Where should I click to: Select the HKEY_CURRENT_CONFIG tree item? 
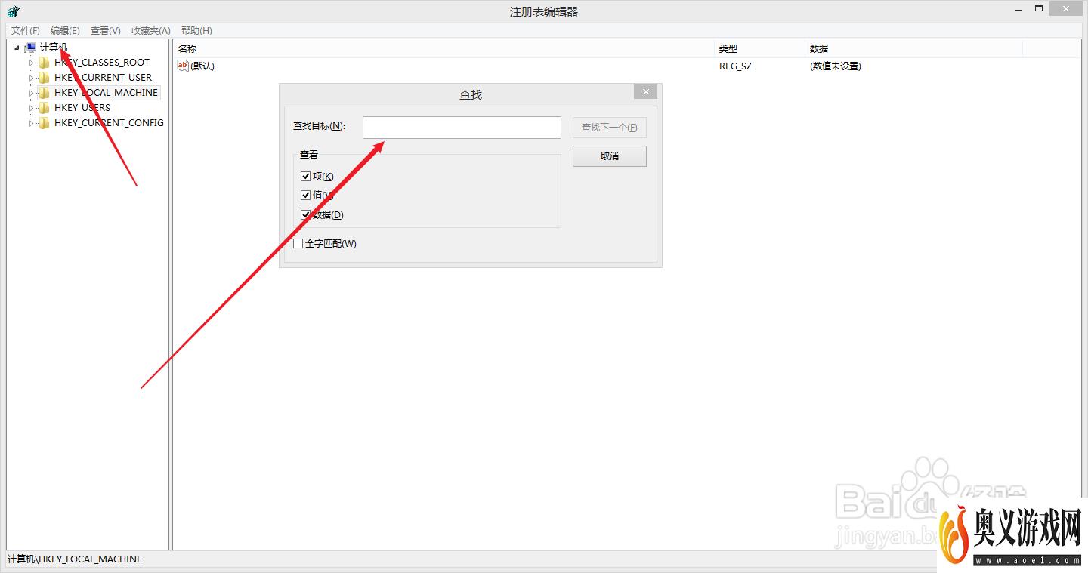point(109,123)
